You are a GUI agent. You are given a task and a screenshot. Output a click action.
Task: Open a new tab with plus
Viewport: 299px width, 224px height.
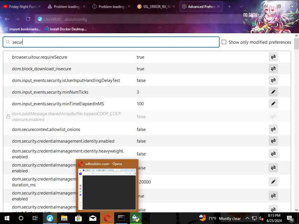pyautogui.click(x=230, y=6)
